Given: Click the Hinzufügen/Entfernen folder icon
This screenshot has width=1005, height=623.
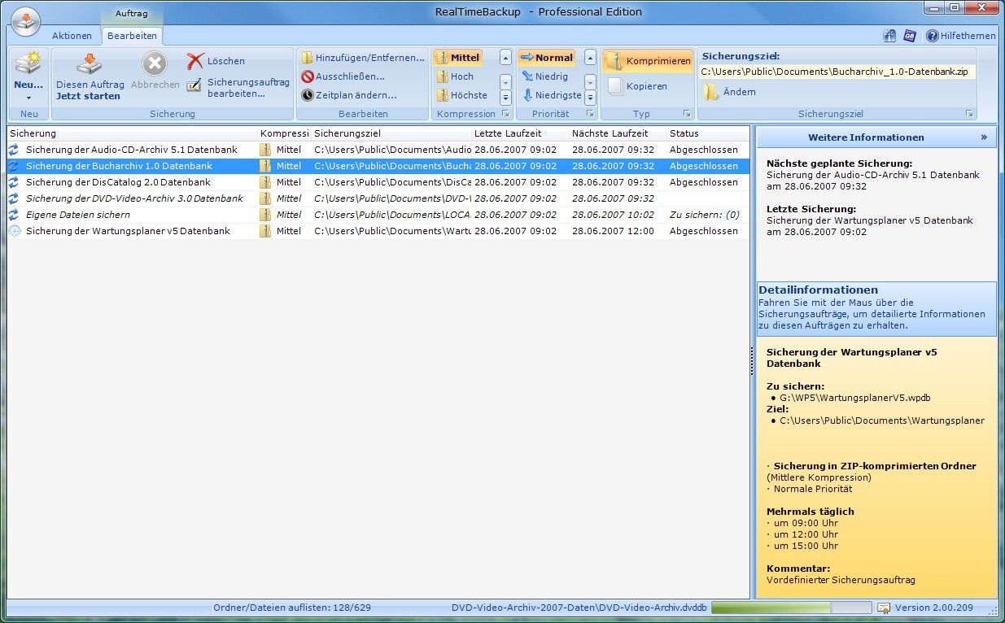Looking at the screenshot, I should click(x=308, y=58).
